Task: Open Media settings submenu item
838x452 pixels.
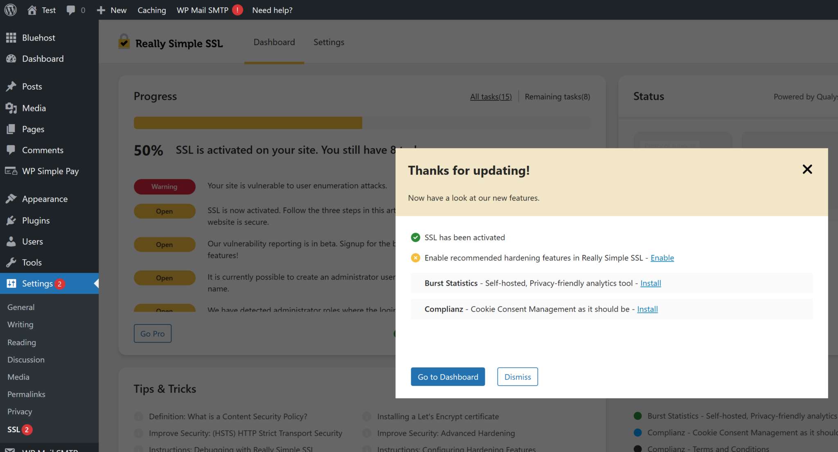Action: [18, 377]
